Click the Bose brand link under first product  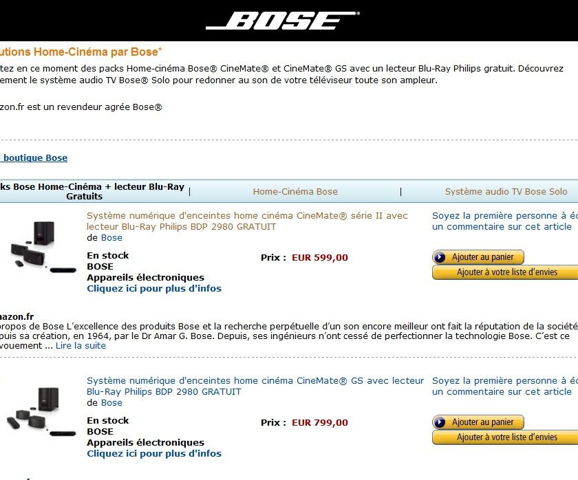click(111, 238)
